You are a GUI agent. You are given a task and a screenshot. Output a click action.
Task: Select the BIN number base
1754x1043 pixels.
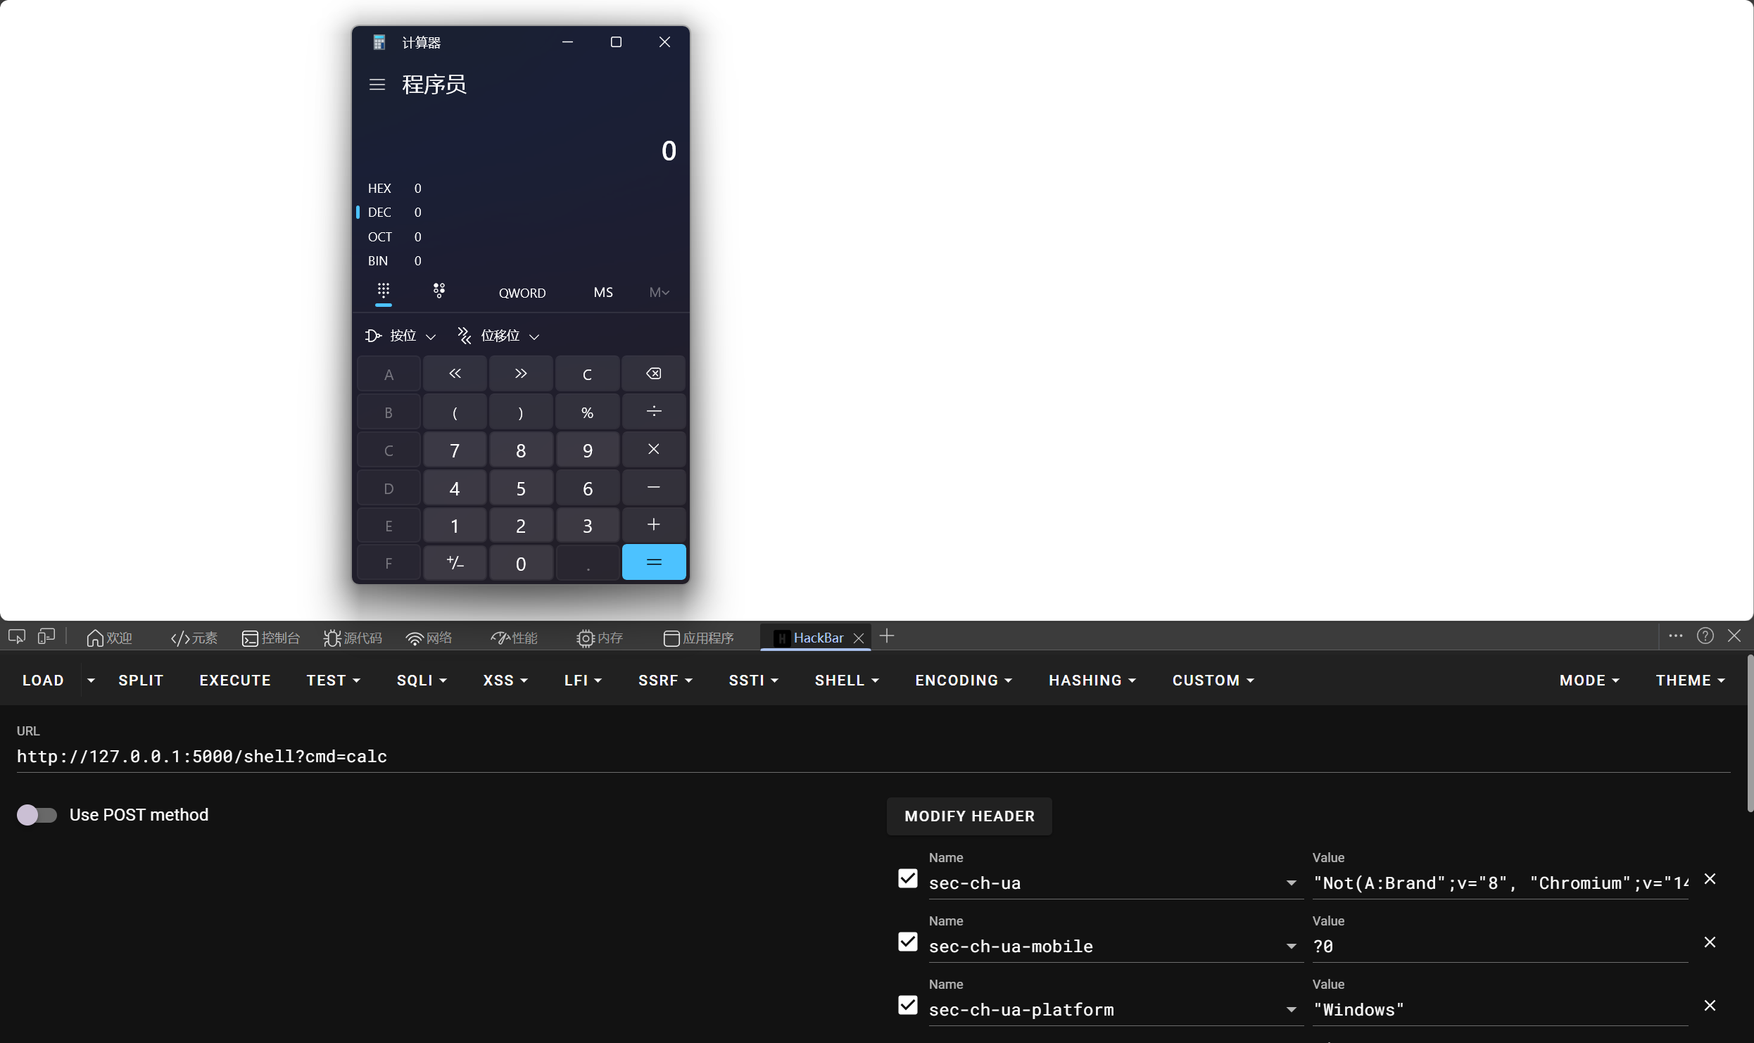point(521,260)
